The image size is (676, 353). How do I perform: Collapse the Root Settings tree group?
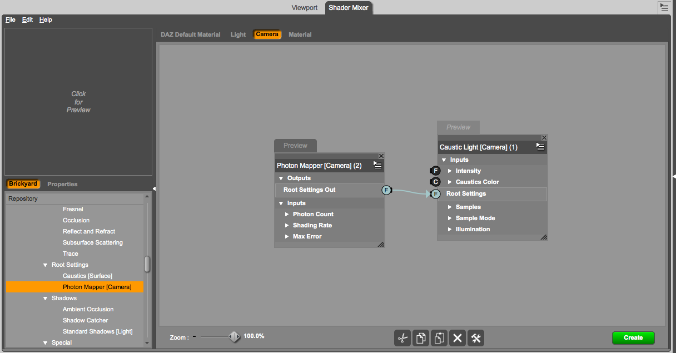coord(46,265)
